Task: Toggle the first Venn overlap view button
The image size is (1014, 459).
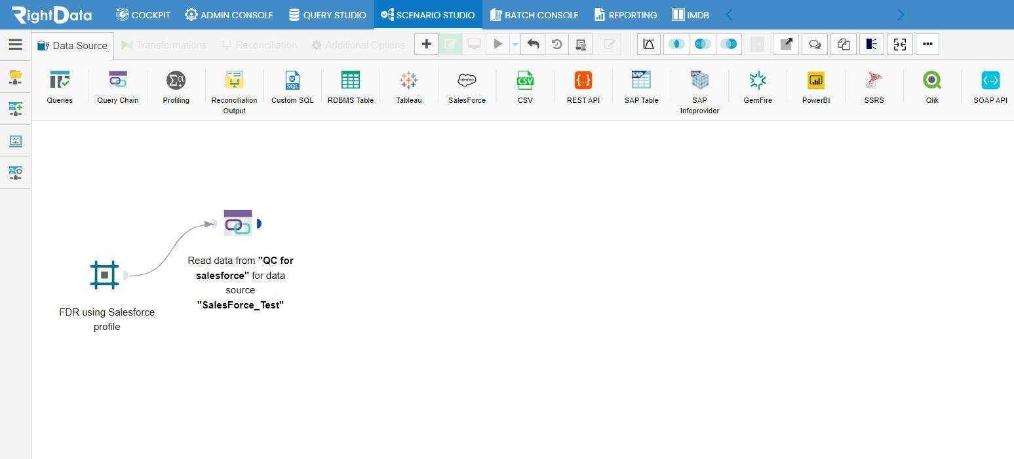Action: coord(677,45)
